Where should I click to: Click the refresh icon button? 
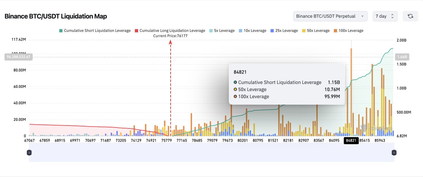pyautogui.click(x=410, y=16)
